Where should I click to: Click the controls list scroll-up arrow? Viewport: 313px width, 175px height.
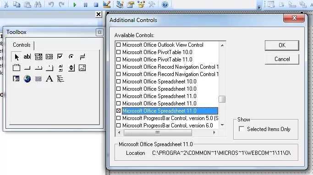pos(222,45)
